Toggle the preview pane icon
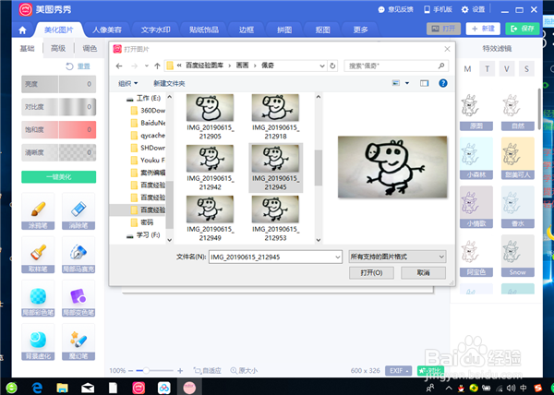Viewport: 554px width, 395px height. [x=424, y=83]
